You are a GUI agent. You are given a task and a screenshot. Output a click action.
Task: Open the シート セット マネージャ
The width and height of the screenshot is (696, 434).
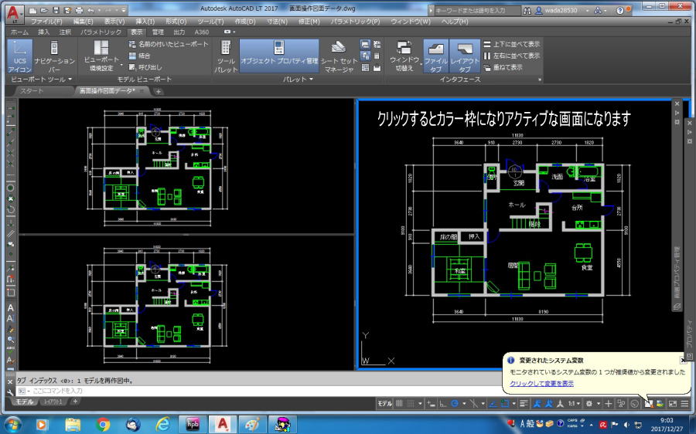[339, 56]
